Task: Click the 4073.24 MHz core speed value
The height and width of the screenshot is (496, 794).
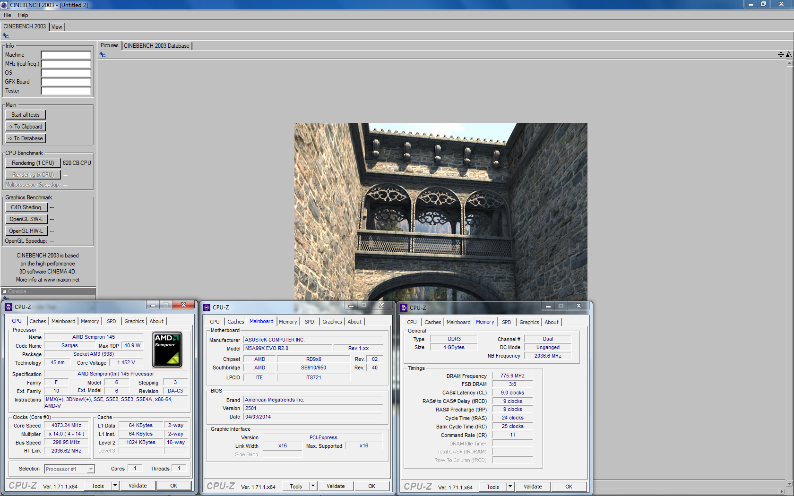Action: 66,426
